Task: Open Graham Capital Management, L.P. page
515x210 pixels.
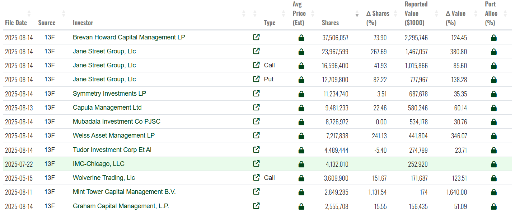Action: [x=121, y=206]
